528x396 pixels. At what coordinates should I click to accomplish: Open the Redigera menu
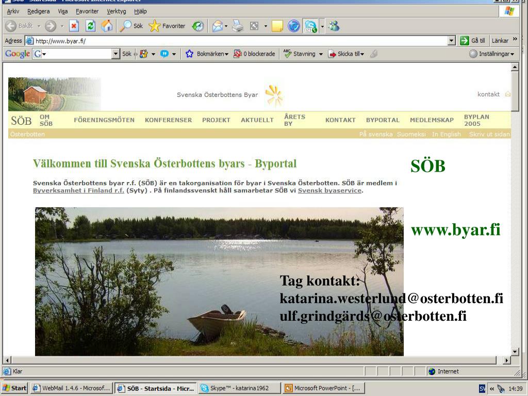pos(38,11)
